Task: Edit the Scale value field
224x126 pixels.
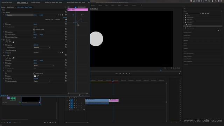Action: tap(35, 24)
